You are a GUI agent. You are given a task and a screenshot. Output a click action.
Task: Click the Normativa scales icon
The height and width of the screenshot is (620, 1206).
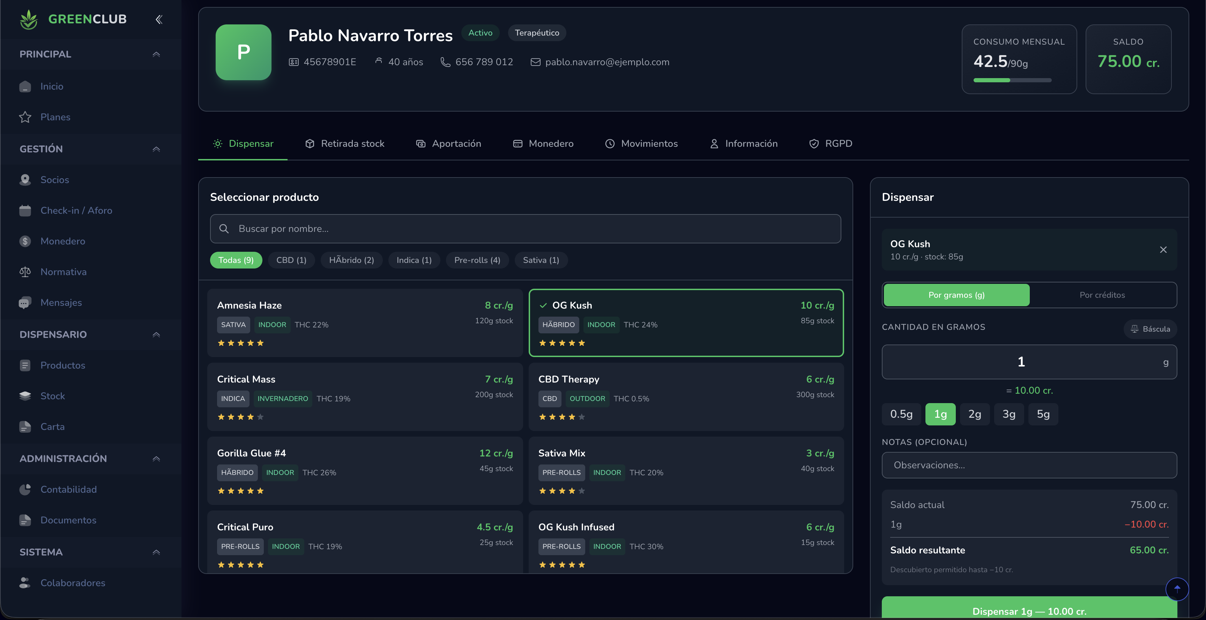coord(25,271)
